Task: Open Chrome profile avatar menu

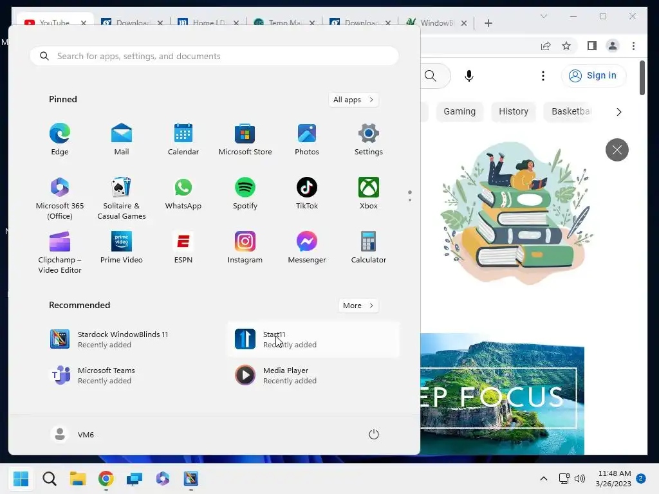Action: pos(613,46)
